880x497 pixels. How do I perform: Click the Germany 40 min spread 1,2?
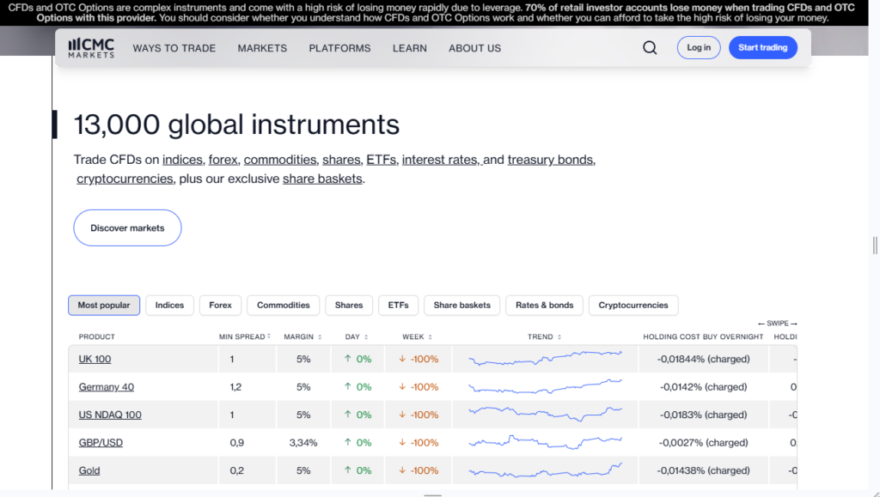[x=235, y=386]
